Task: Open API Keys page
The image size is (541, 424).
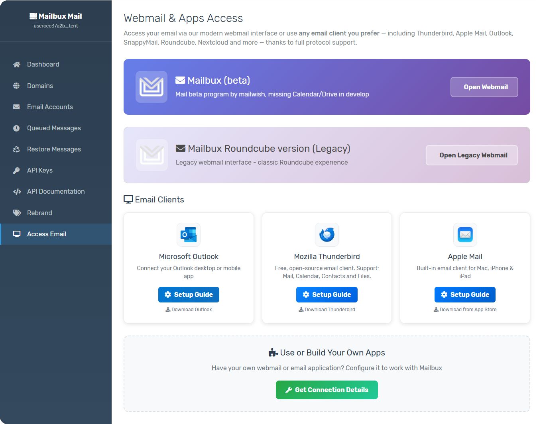Action: coord(56,170)
